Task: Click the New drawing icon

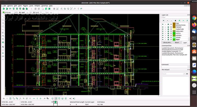Action: click(4, 9)
